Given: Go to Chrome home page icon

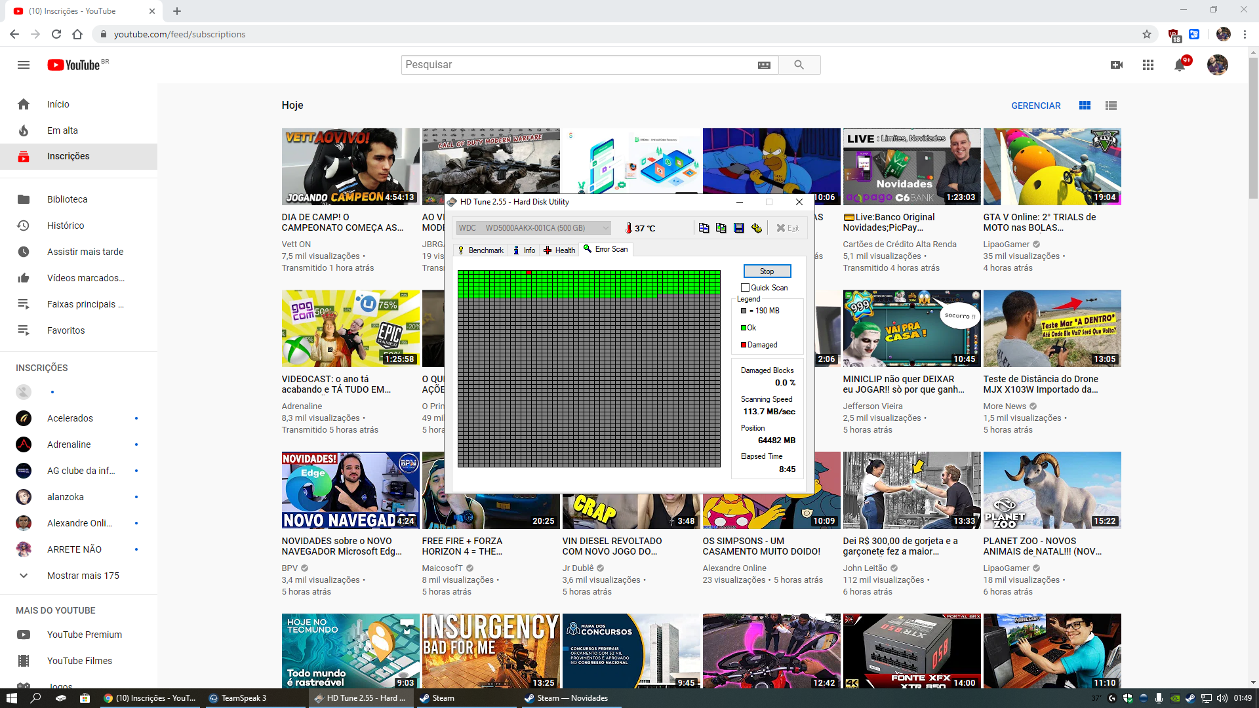Looking at the screenshot, I should pyautogui.click(x=77, y=34).
